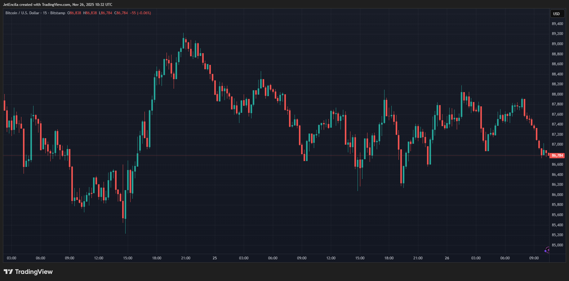569x281 pixels.
Task: Click the 87,000 price scale label
Action: pyautogui.click(x=557, y=144)
